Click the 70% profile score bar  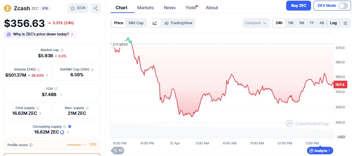pyautogui.click(x=76, y=145)
